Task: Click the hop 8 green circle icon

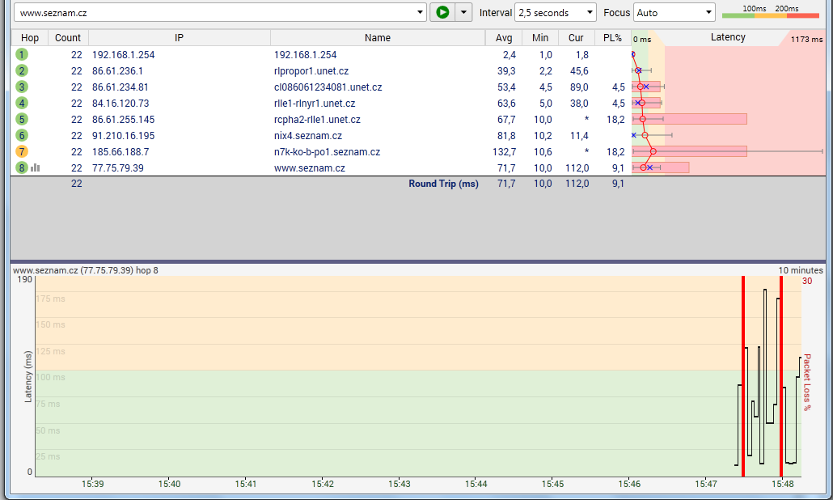Action: (x=22, y=167)
